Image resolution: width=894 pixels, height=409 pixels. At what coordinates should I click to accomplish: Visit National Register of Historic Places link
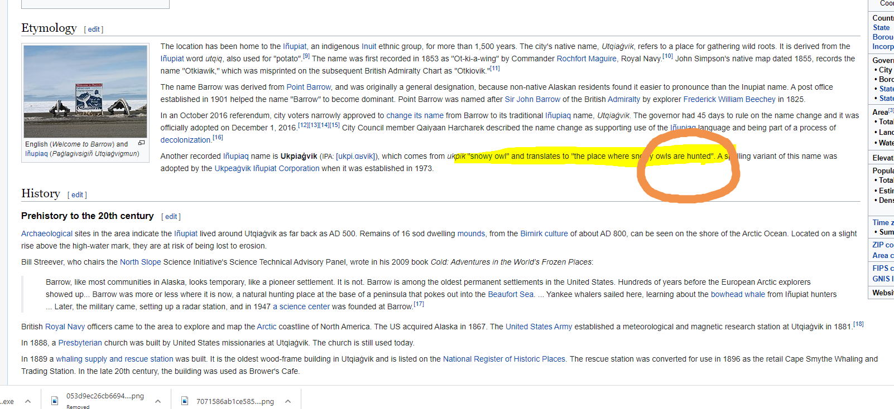(x=504, y=359)
